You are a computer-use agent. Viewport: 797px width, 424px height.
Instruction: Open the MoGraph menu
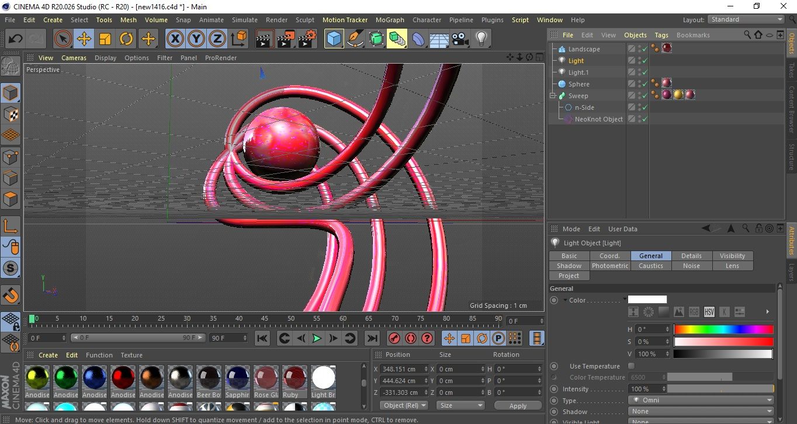pos(390,20)
